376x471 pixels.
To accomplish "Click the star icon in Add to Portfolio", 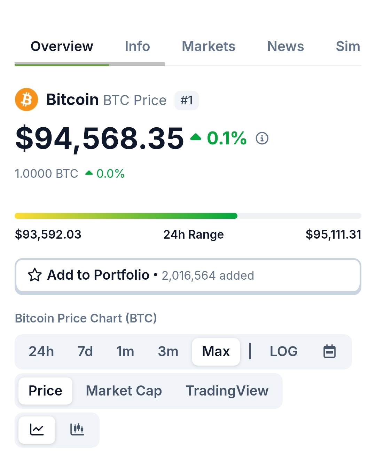I will coord(35,275).
